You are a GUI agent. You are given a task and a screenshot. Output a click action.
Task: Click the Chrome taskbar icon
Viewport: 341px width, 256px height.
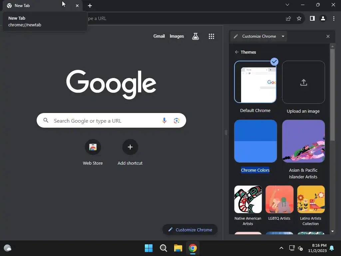point(193,248)
